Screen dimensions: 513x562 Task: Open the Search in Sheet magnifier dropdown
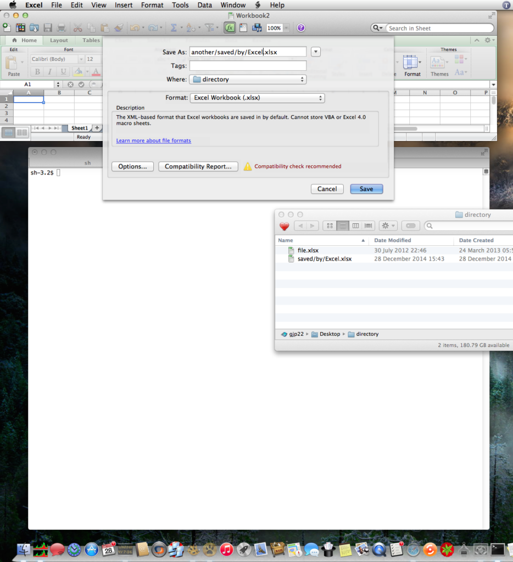click(x=377, y=28)
